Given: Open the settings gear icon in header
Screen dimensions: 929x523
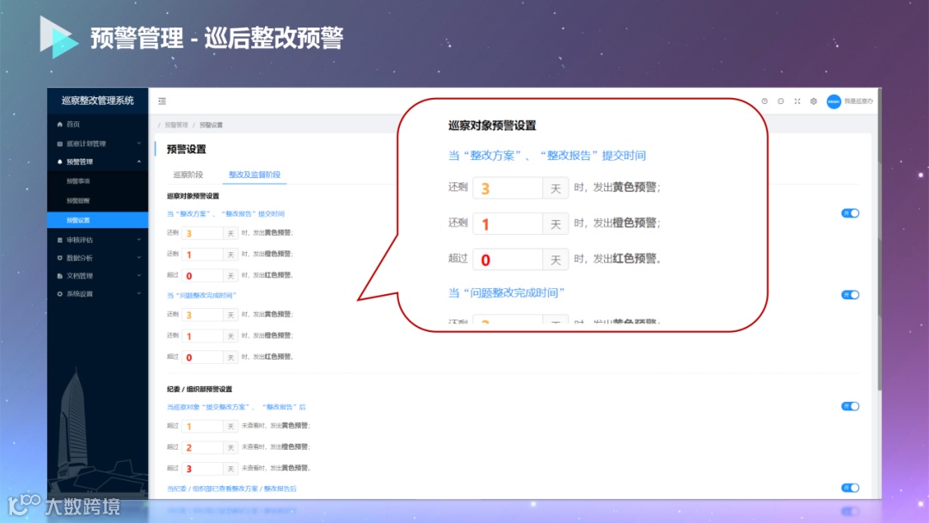Looking at the screenshot, I should 814,102.
